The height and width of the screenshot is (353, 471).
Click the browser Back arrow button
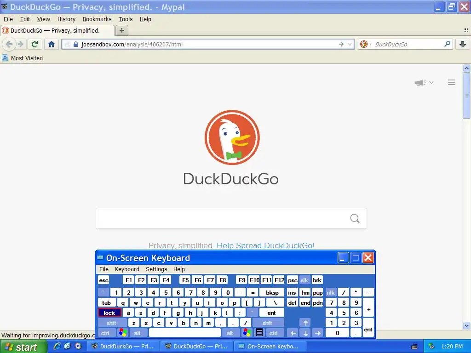[x=9, y=45]
